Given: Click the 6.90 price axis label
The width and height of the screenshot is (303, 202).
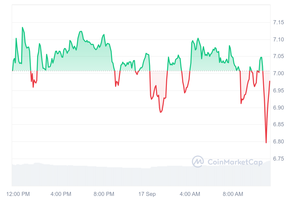Looking at the screenshot, I should [279, 108].
